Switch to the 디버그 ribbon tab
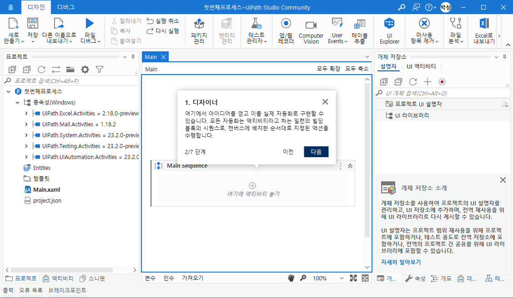Screen dimensions: 513x298 point(65,7)
